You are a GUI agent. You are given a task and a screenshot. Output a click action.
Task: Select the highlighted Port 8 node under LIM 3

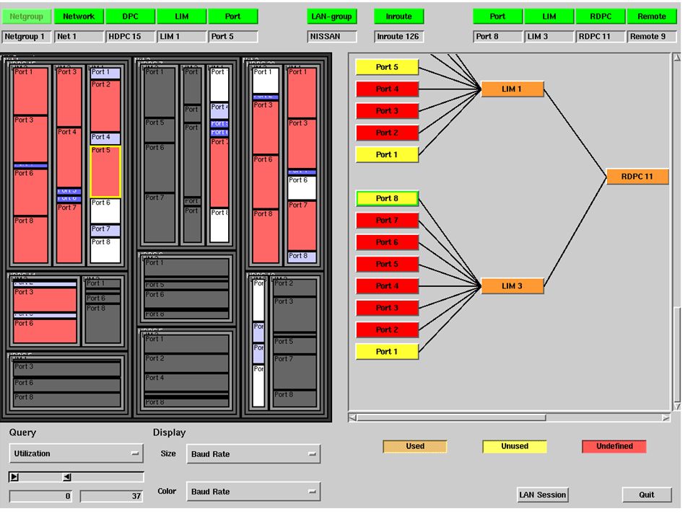pos(387,199)
